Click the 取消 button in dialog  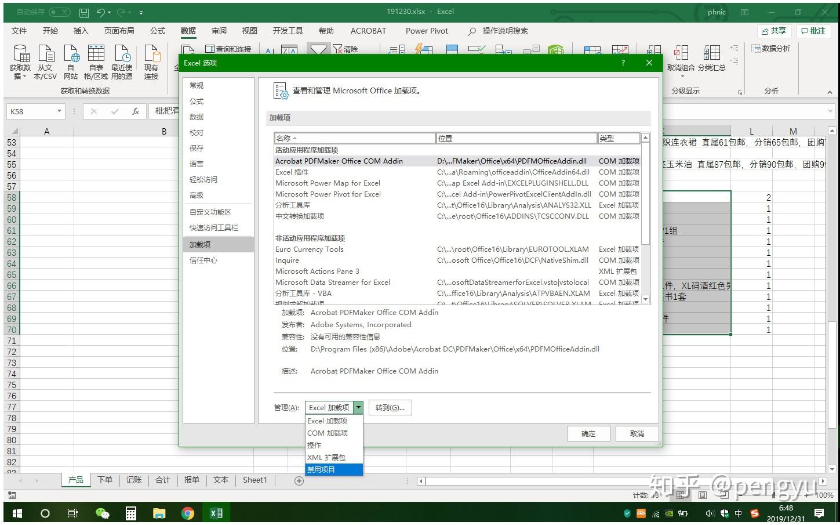[x=637, y=433]
